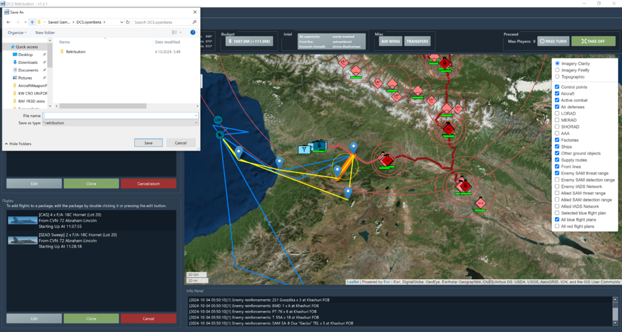The height and width of the screenshot is (332, 622).
Task: Check the All red flight plans box
Action: [557, 226]
